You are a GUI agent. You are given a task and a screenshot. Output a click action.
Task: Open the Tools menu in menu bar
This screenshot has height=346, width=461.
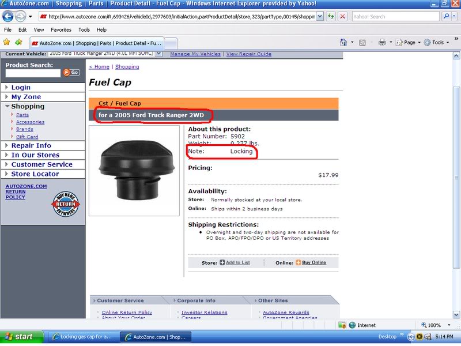point(84,30)
